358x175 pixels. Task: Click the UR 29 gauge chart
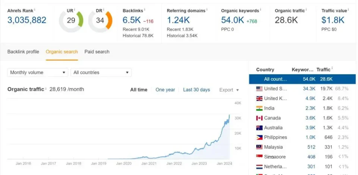click(x=71, y=21)
